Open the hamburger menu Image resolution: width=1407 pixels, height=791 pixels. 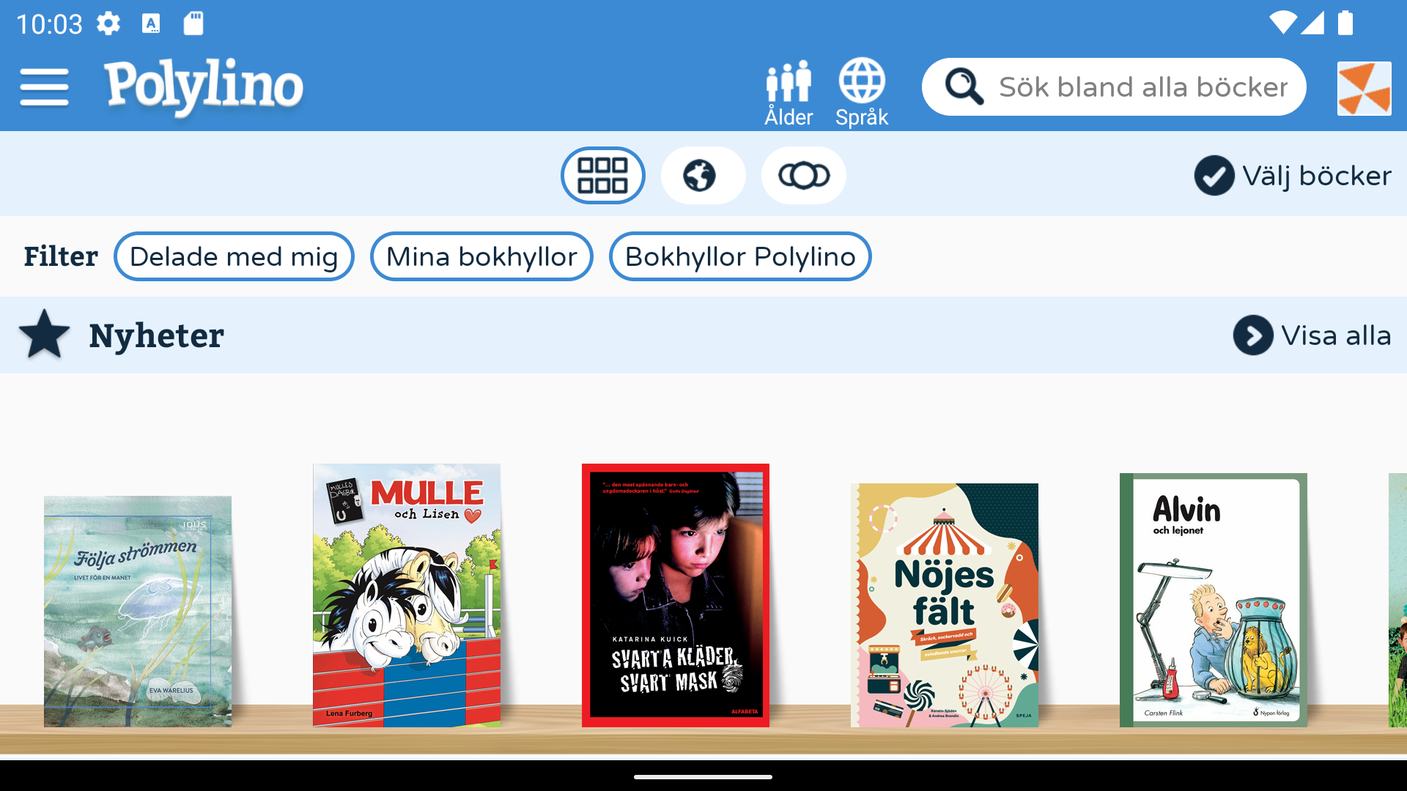coord(45,87)
